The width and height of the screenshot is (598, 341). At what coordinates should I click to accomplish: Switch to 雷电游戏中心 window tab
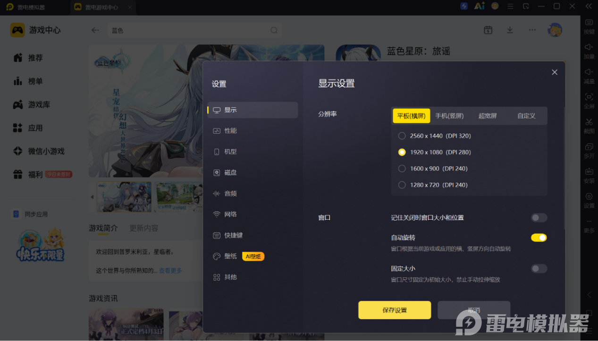pos(103,7)
